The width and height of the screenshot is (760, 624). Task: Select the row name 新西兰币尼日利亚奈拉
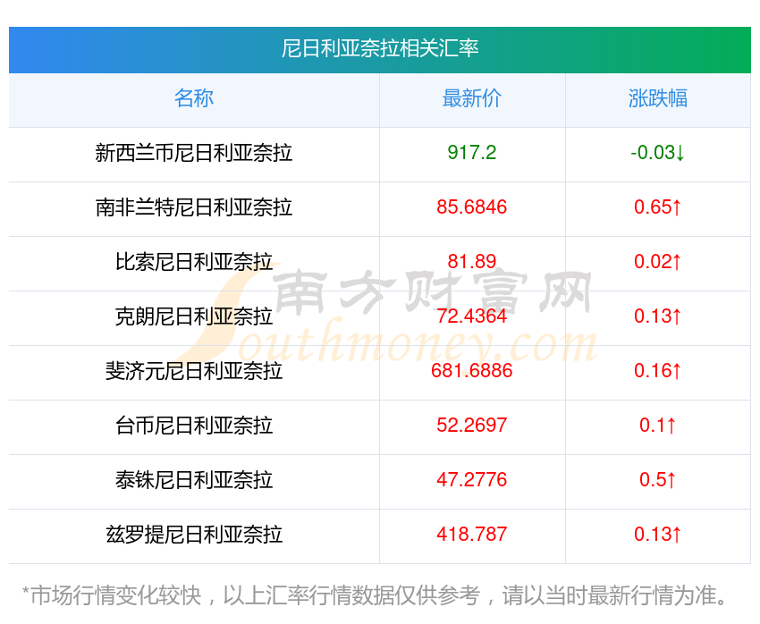[x=194, y=153]
